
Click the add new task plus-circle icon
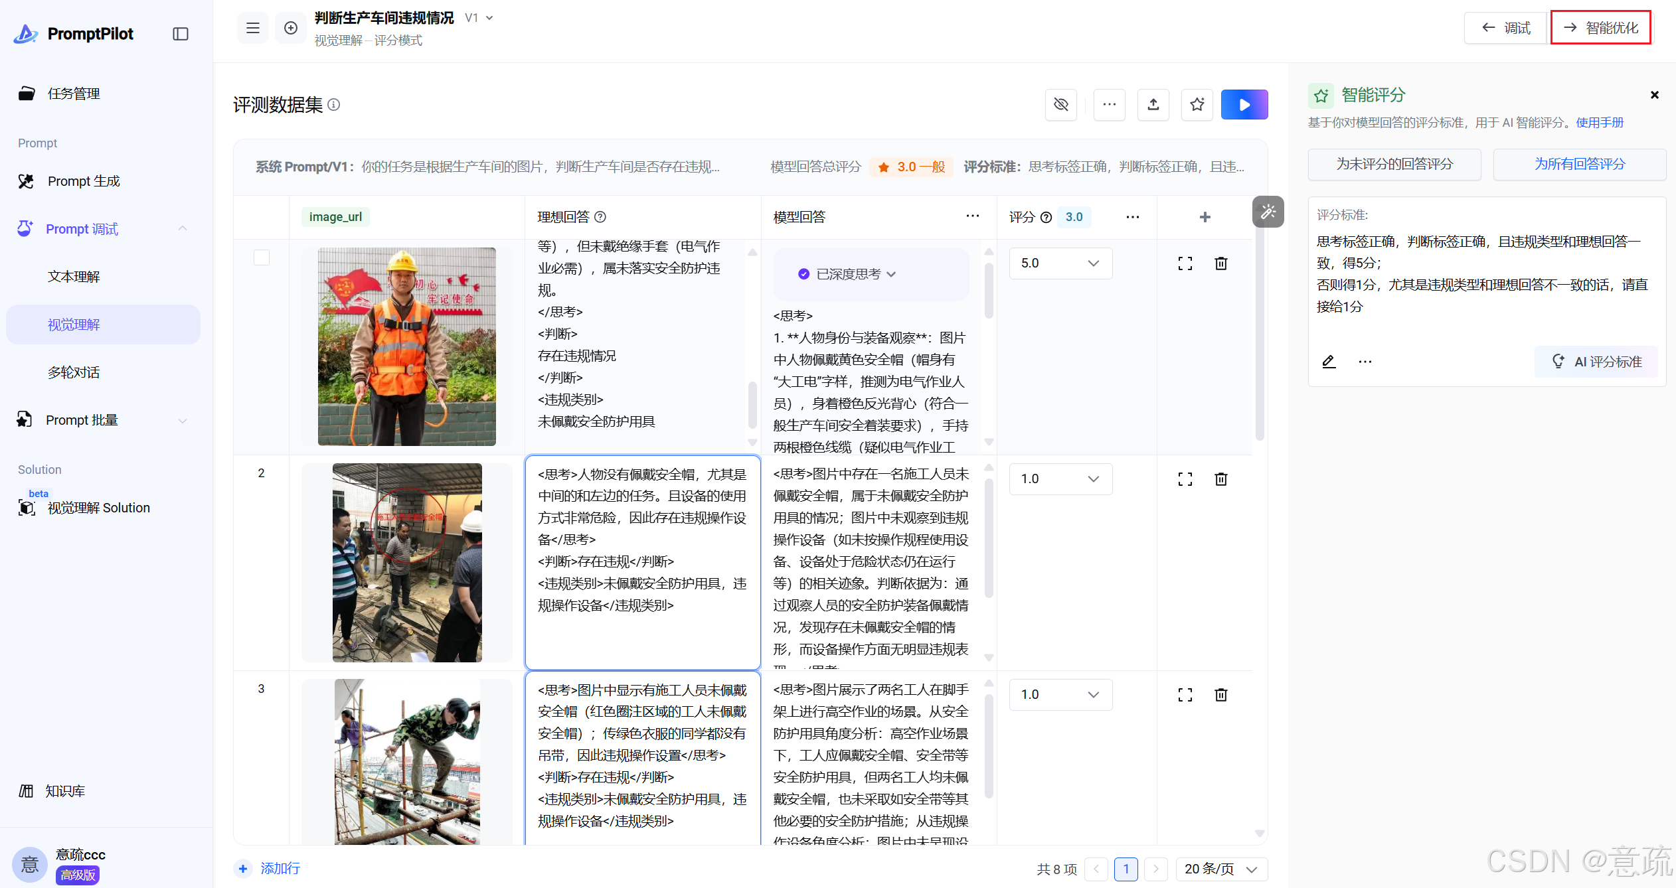click(x=291, y=28)
